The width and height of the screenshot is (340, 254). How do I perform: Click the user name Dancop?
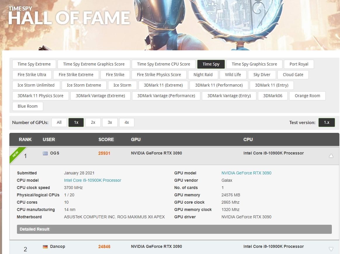coord(58,246)
